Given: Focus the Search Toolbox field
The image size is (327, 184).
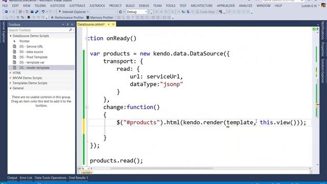Looking at the screenshot, I should click(39, 30).
